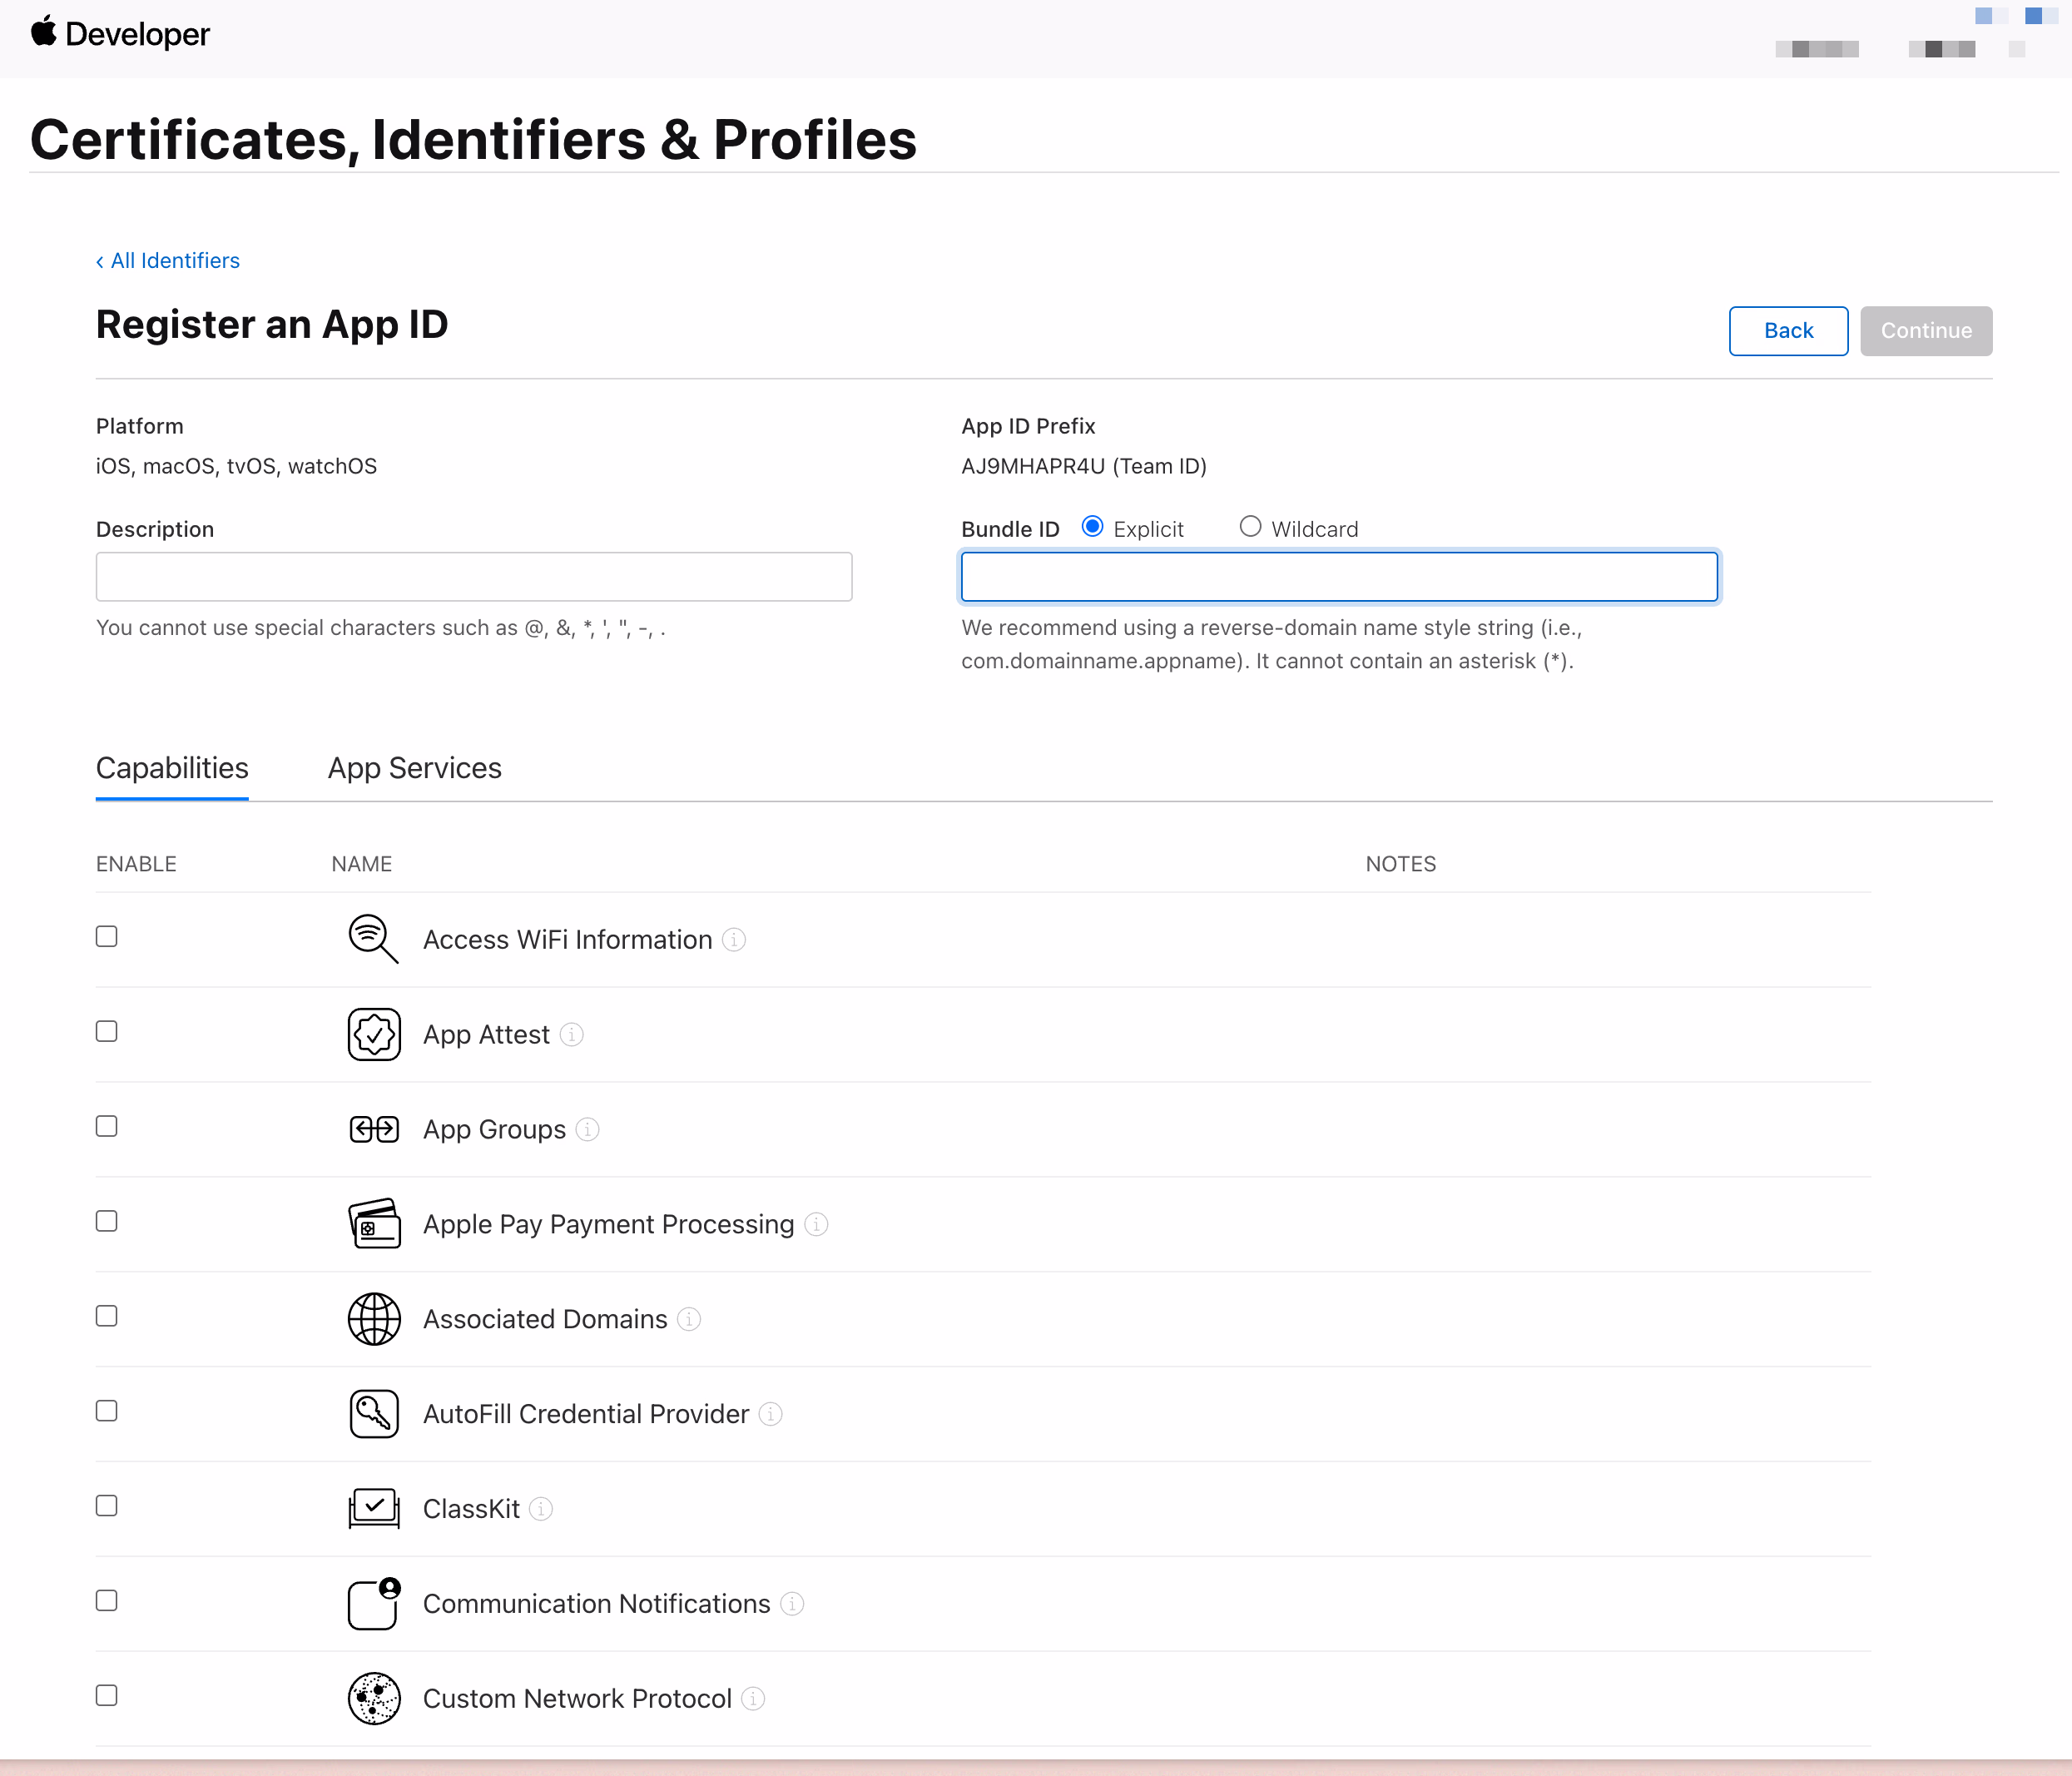Image resolution: width=2072 pixels, height=1776 pixels.
Task: Click the Custom Network Protocol icon
Action: point(374,1697)
